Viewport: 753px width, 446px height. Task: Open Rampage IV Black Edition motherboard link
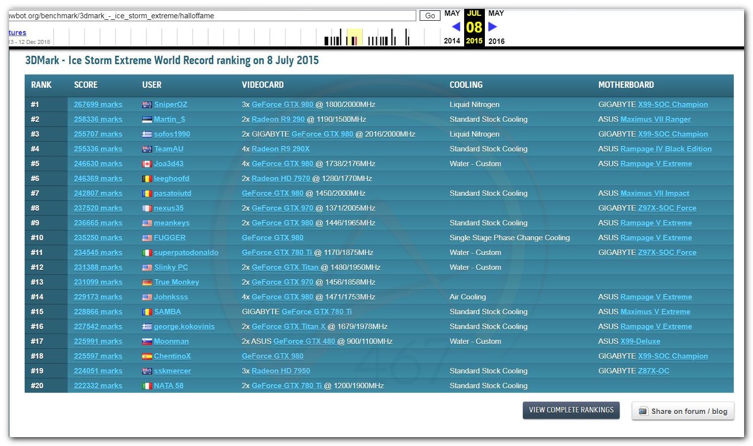[x=666, y=149]
